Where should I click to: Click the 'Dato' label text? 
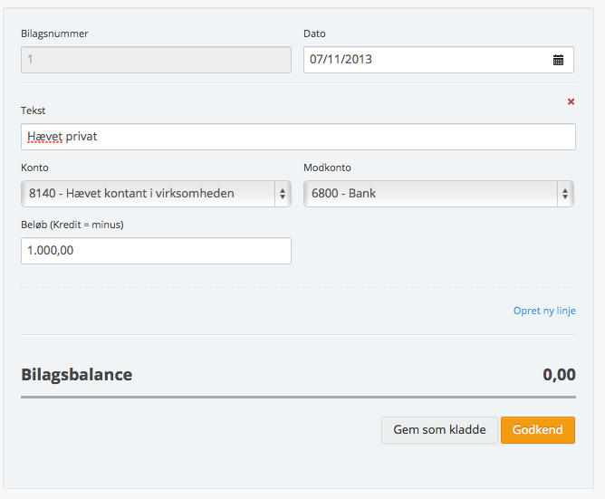click(314, 34)
